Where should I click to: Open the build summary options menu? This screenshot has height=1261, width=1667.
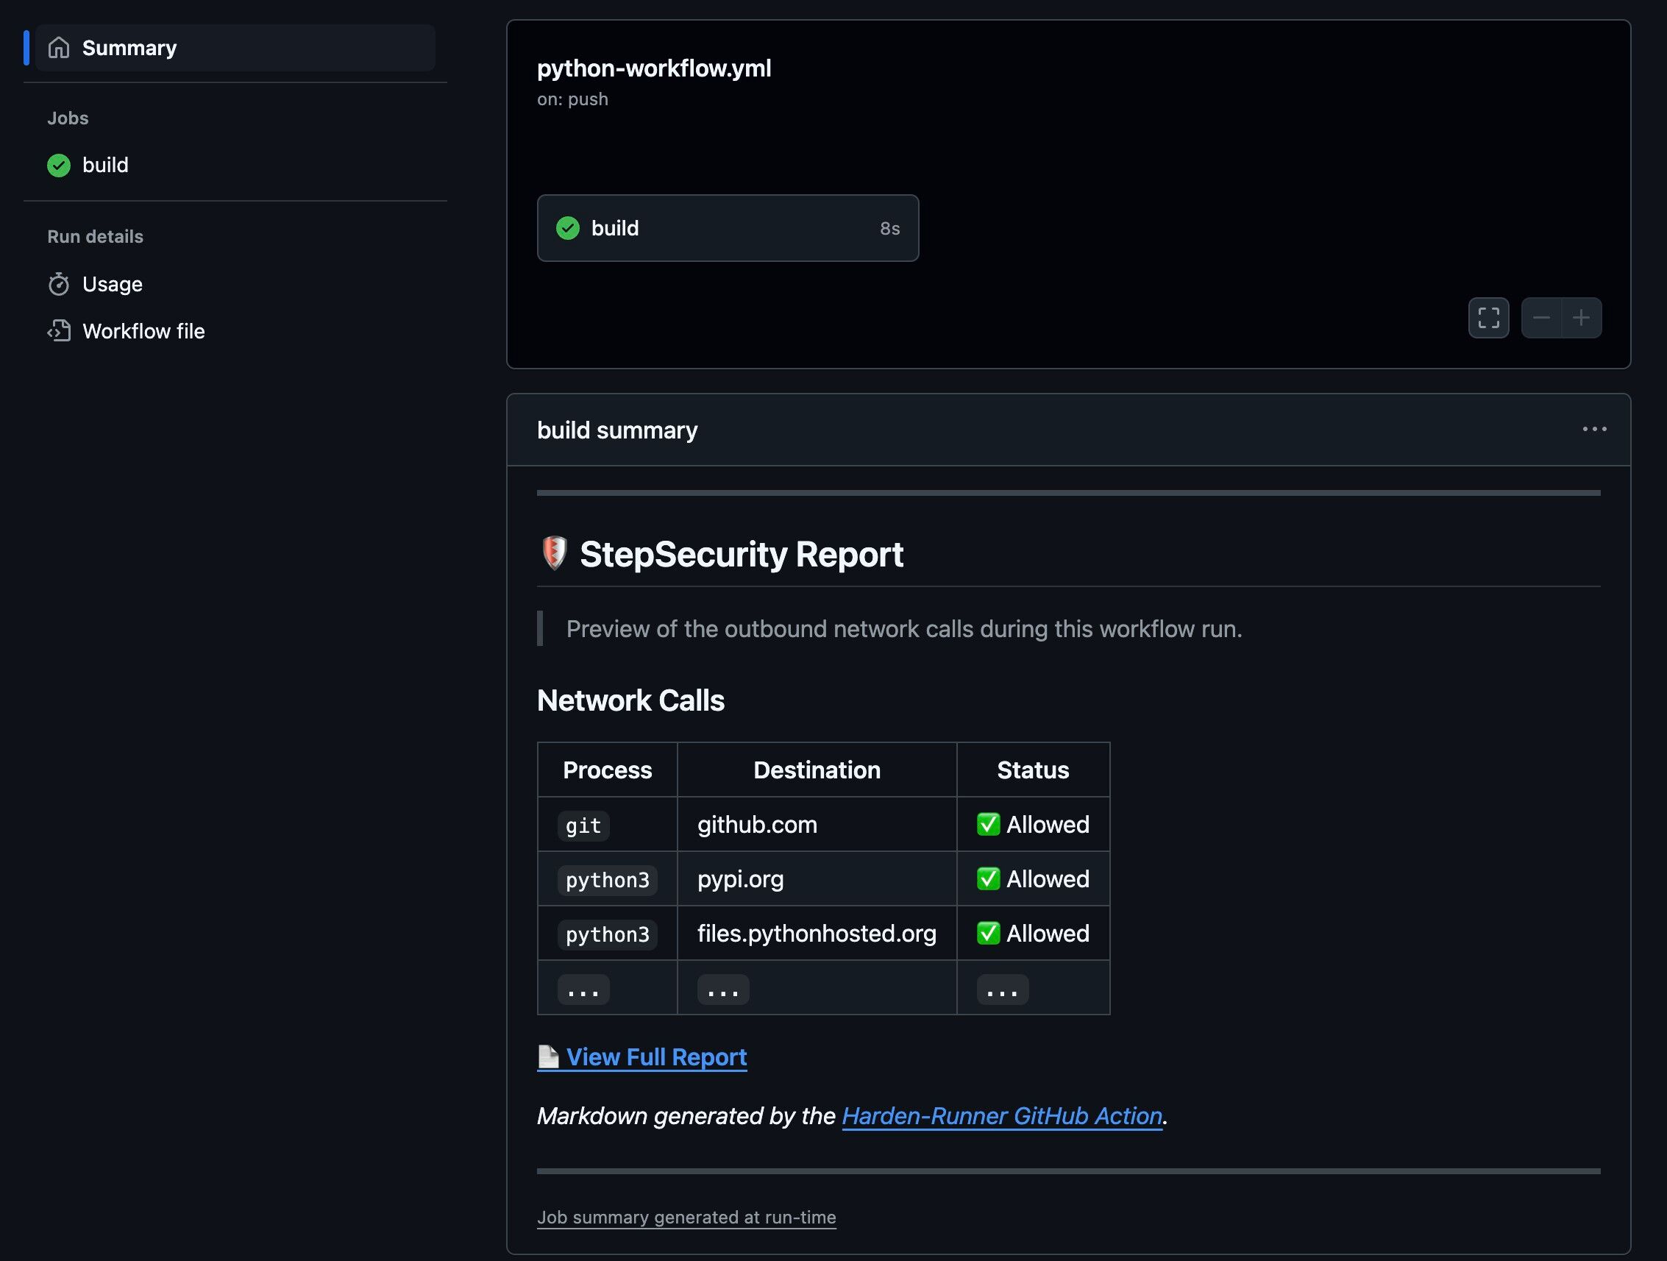click(x=1594, y=429)
